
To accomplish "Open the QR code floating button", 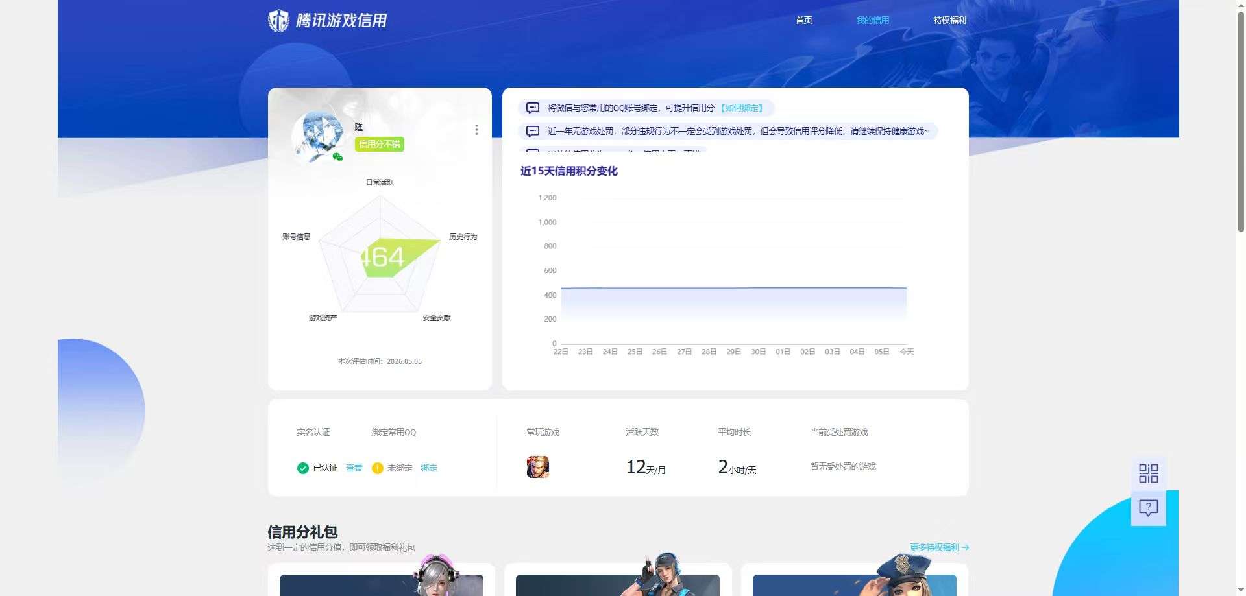I will (1149, 473).
